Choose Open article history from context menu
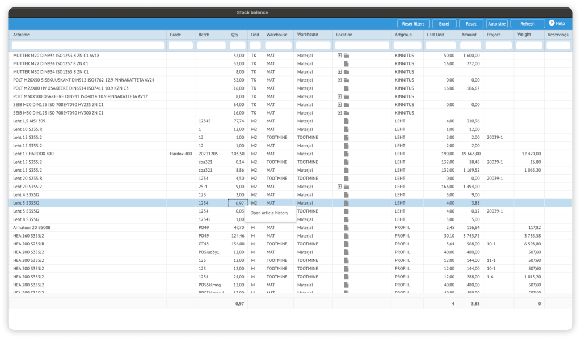581x339 pixels. click(270, 213)
